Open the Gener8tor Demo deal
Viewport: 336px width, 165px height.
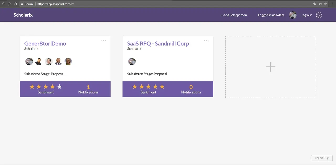tap(45, 43)
